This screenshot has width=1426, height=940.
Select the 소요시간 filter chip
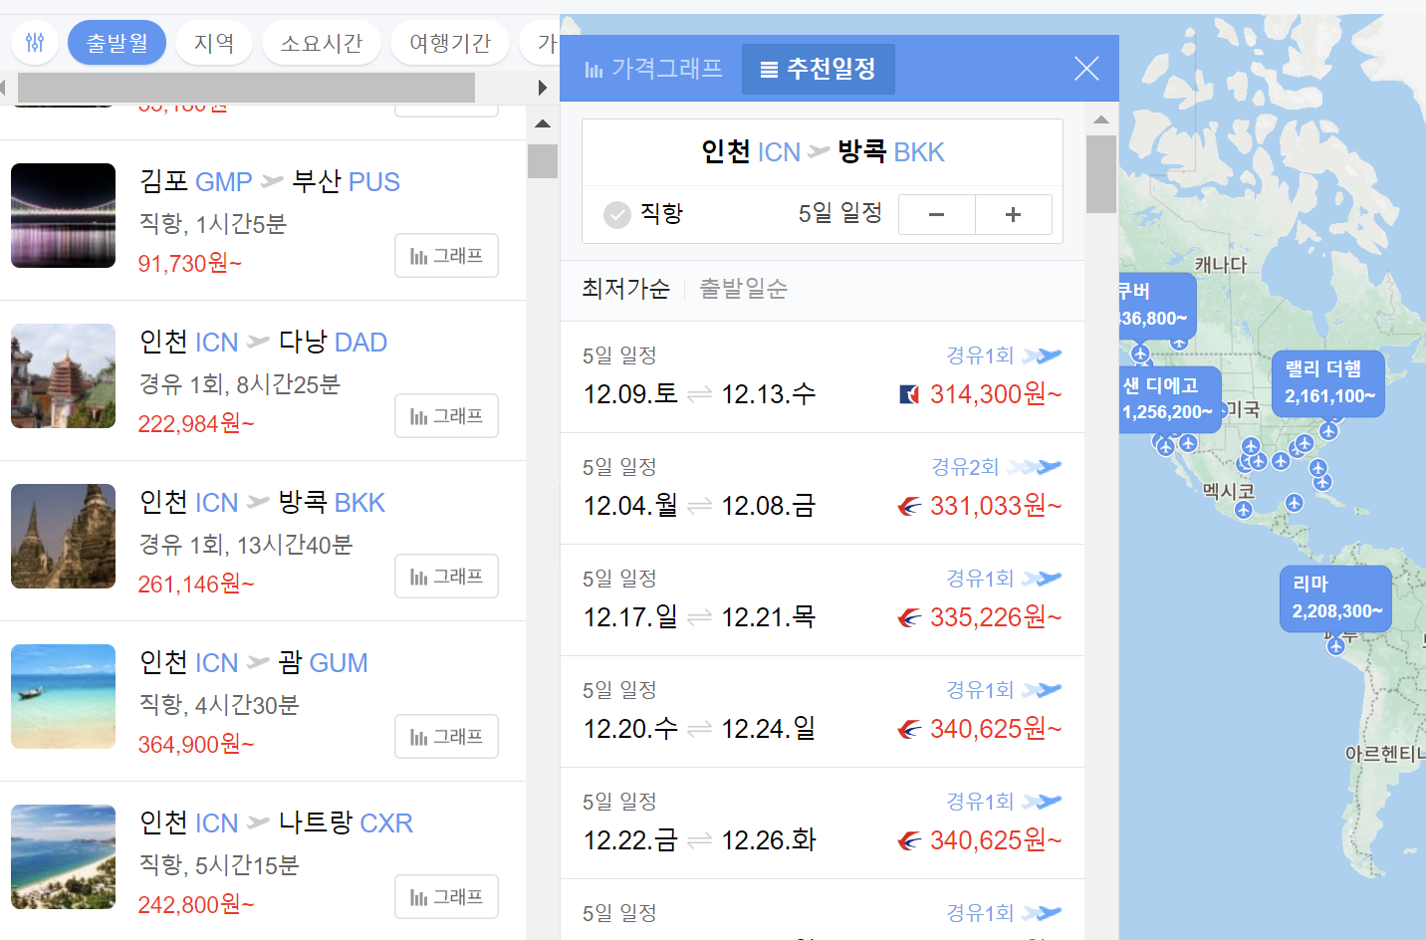(322, 43)
